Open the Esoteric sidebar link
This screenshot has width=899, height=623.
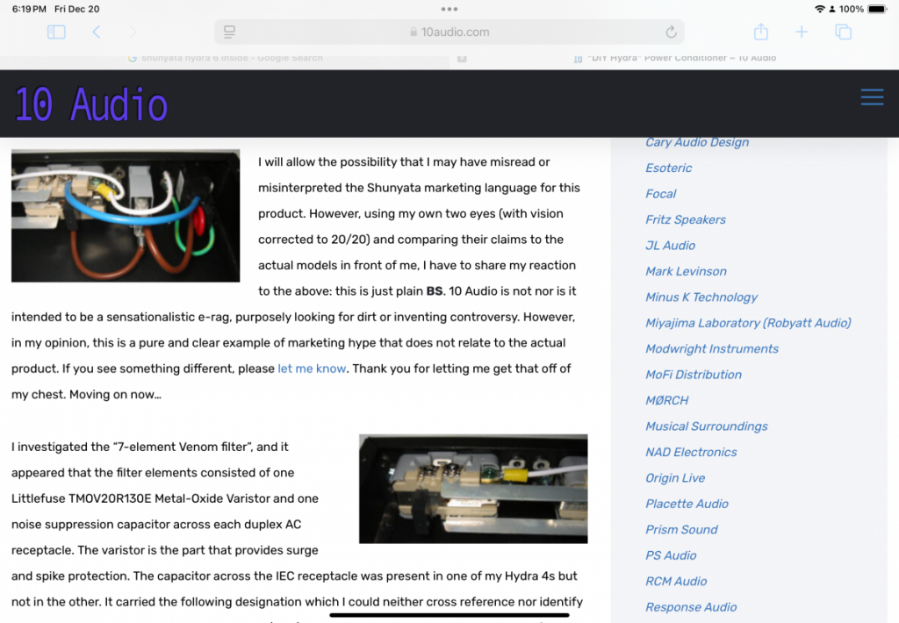pyautogui.click(x=668, y=168)
